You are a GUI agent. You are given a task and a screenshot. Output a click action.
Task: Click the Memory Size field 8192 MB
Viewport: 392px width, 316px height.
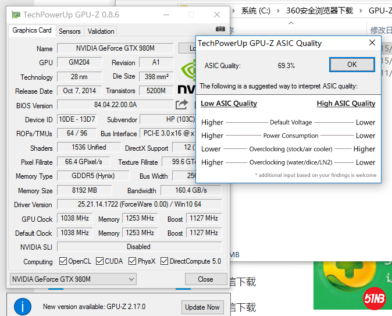pos(84,190)
